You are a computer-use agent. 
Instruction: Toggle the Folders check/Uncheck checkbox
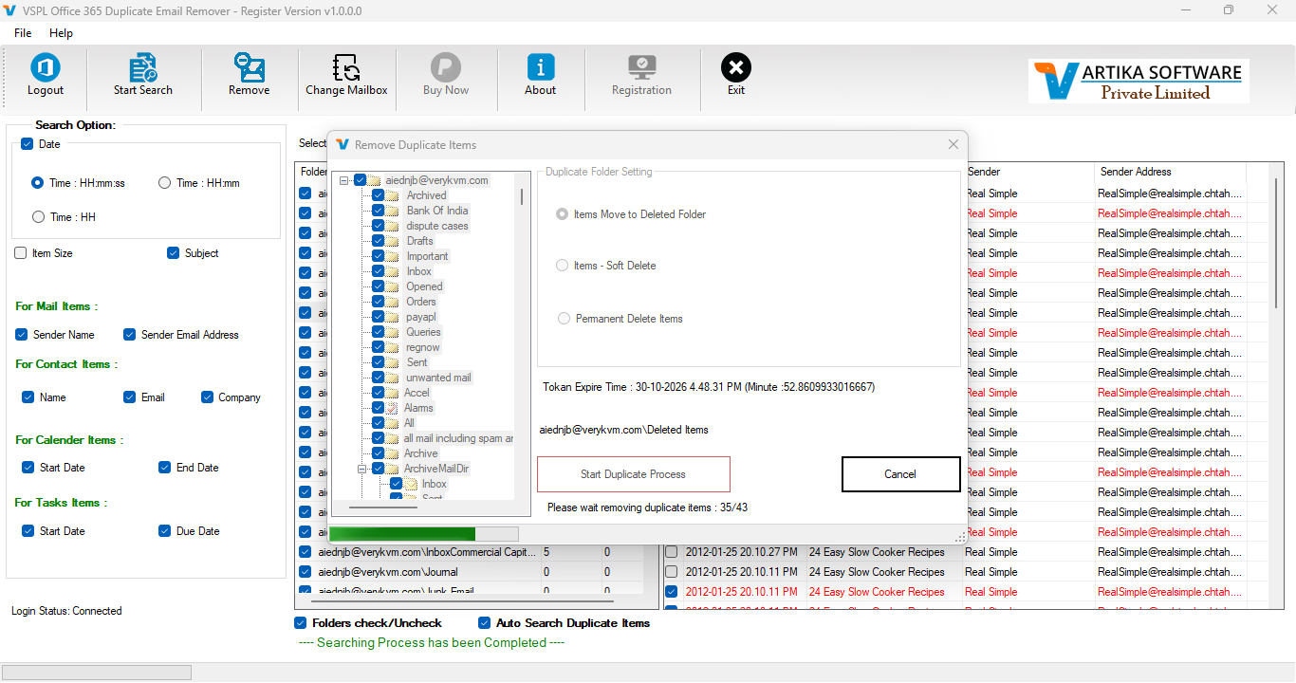tap(301, 623)
